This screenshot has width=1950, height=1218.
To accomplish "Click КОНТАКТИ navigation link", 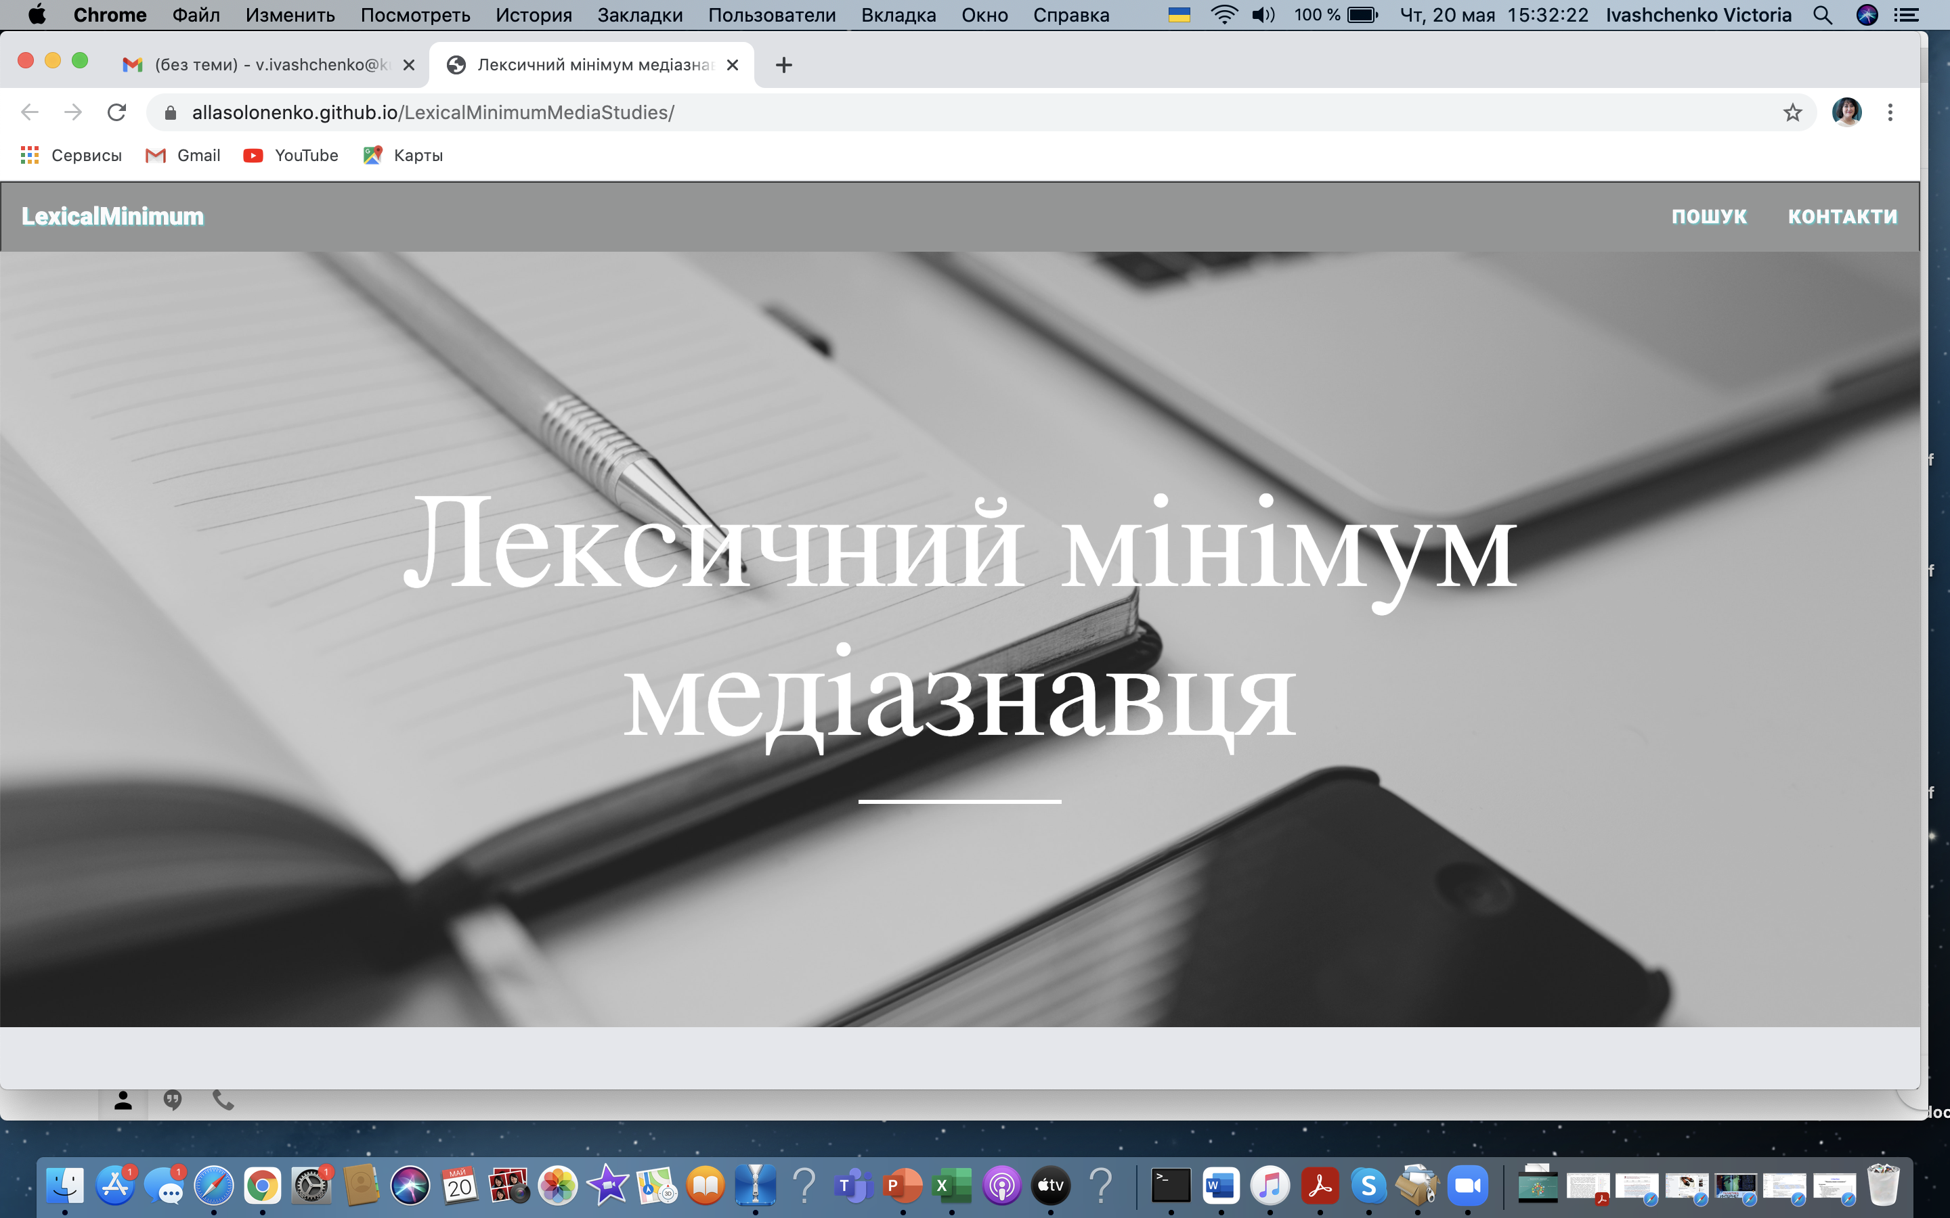I will pos(1842,217).
